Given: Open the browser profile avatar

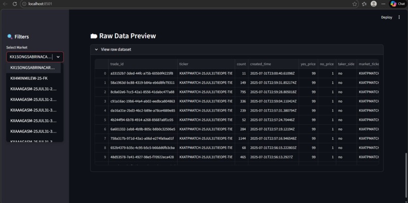Looking at the screenshot, I should [x=374, y=4].
